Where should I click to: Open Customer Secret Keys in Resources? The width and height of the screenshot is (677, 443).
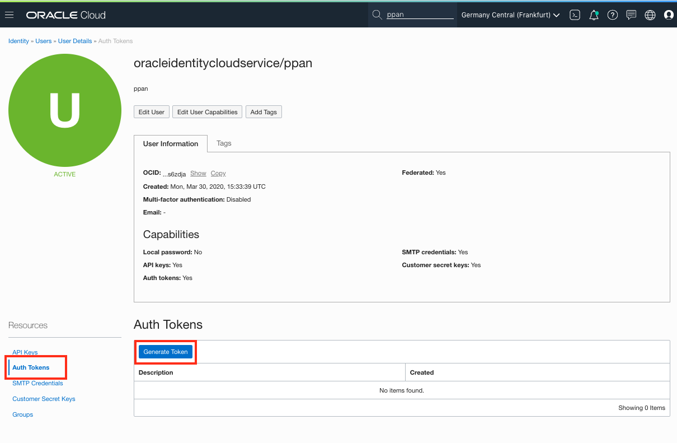44,399
